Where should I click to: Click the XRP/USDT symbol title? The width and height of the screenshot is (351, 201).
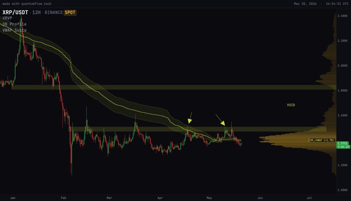(x=15, y=12)
